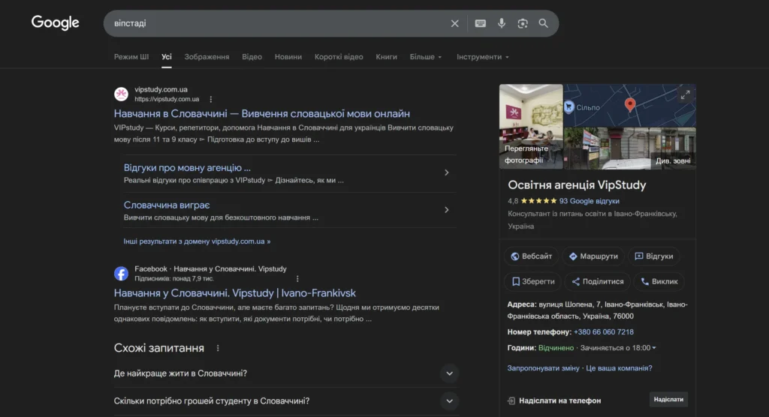Click Це ваша компанія? link

(619, 368)
